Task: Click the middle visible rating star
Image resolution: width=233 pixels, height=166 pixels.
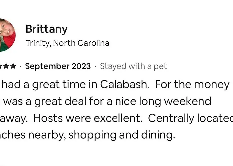Action: tap(6, 66)
